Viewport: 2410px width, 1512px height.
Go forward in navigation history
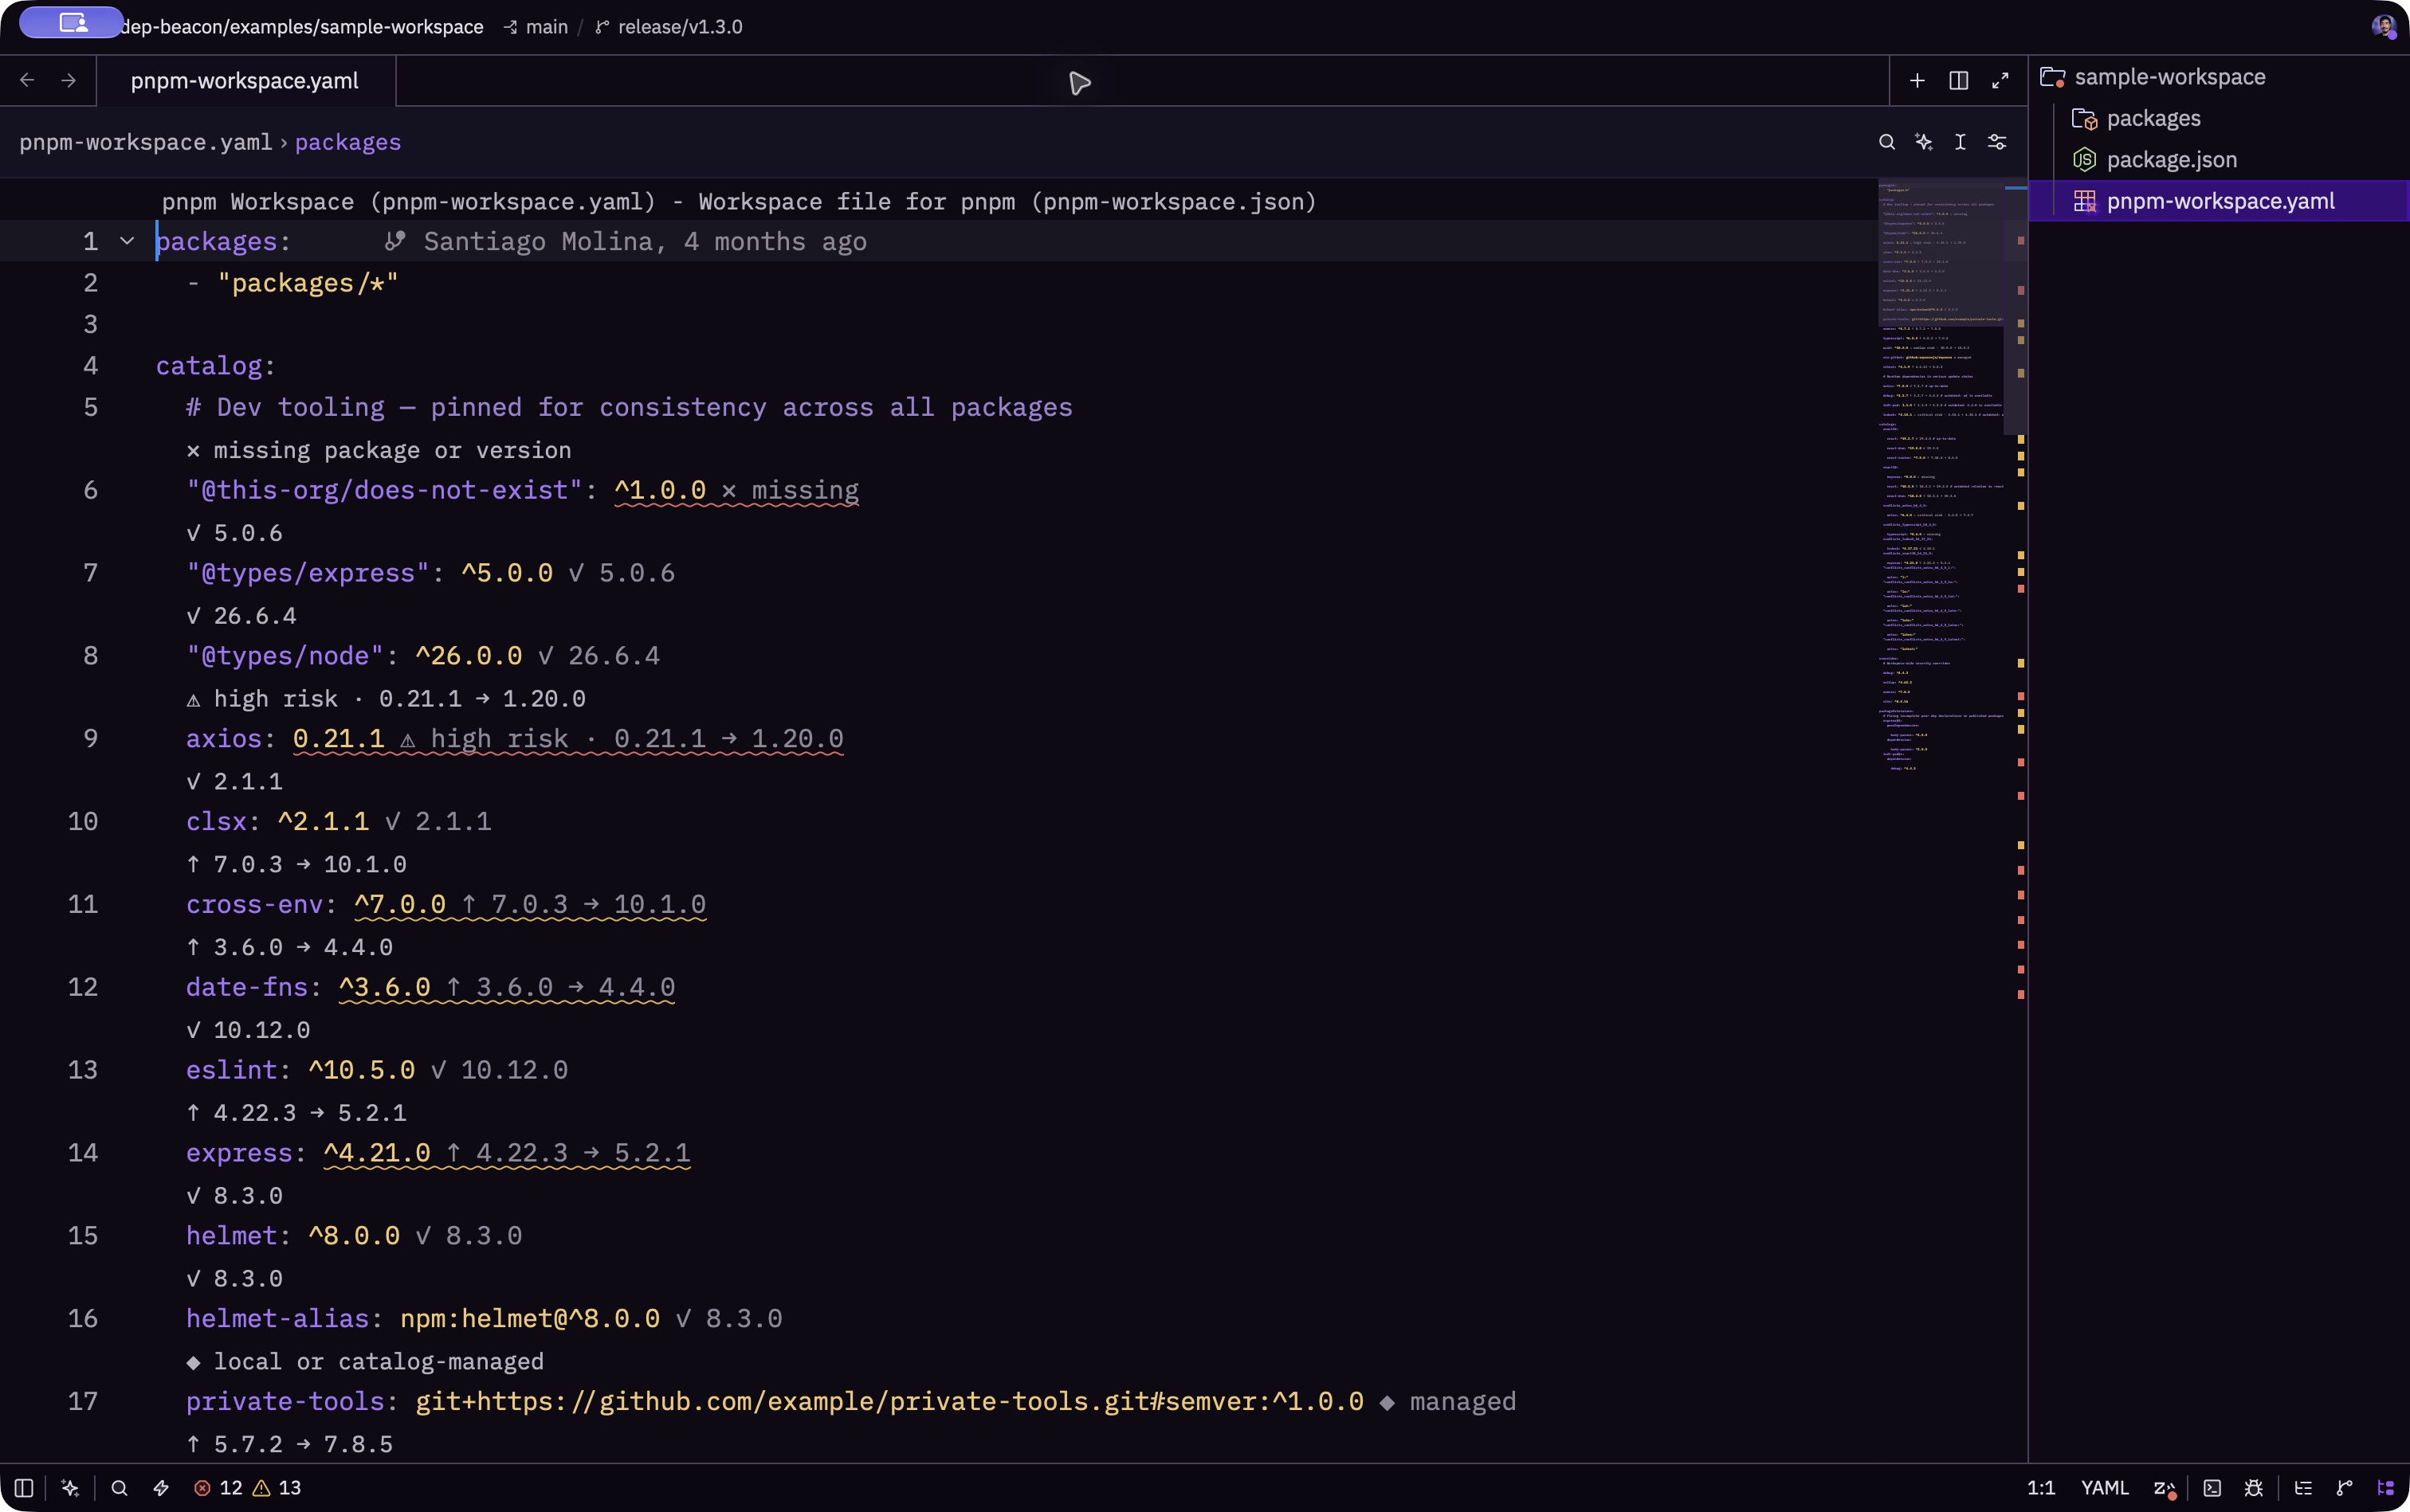(69, 80)
